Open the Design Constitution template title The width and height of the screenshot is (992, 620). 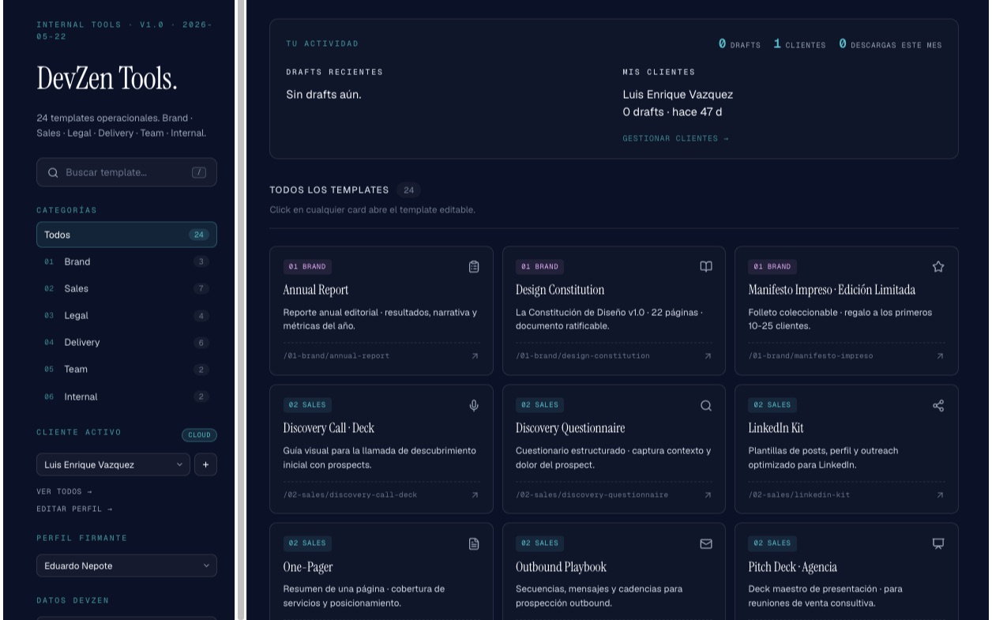coord(560,290)
